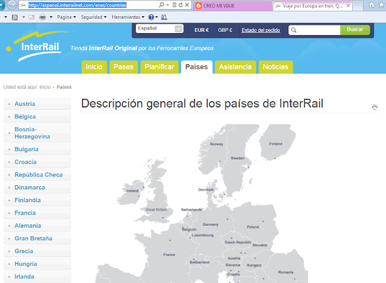Click Norway on the Europe map
The image size is (386, 283).
[x=217, y=144]
